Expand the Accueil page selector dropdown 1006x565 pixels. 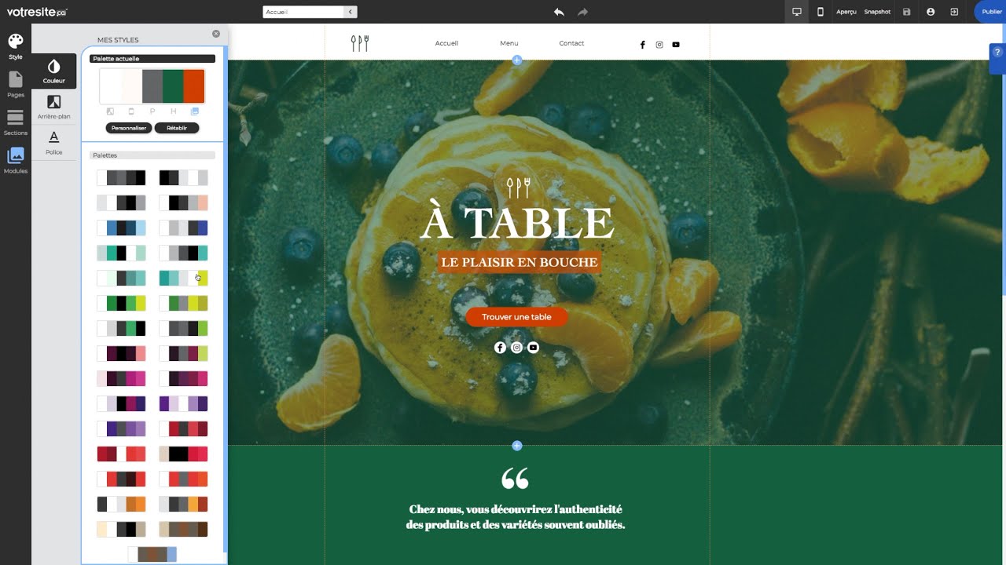coord(351,12)
